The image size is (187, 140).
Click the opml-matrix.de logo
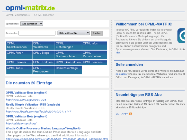click(30, 8)
